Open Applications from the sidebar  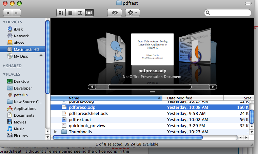(x=22, y=109)
